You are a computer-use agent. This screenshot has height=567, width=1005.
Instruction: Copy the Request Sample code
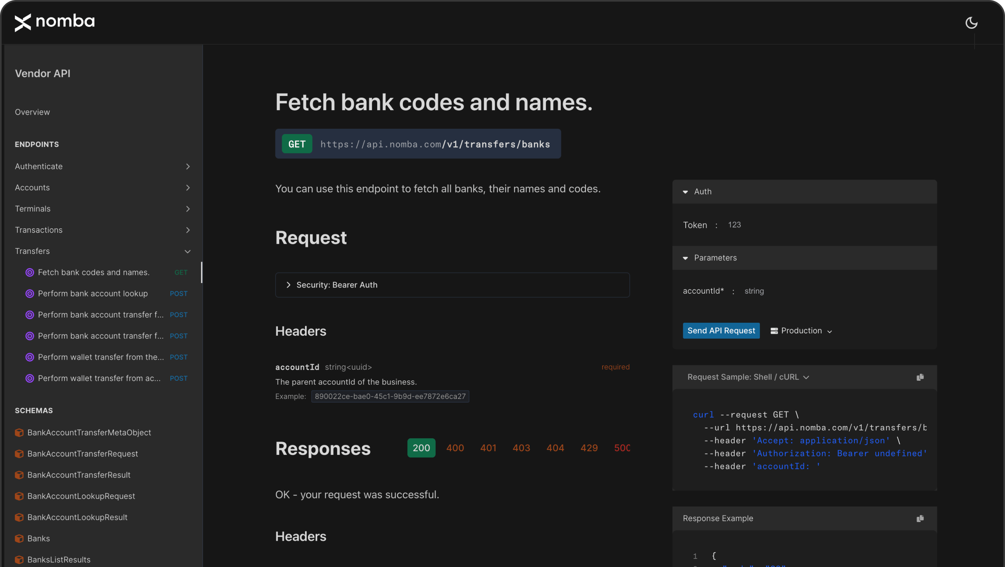pos(920,377)
